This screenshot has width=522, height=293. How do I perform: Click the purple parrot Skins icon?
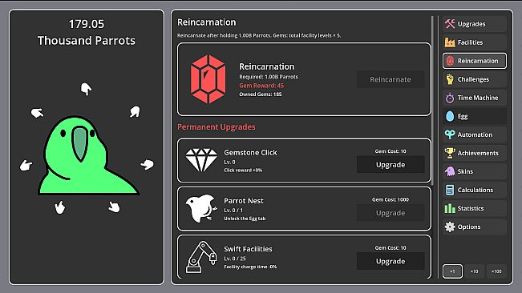(x=450, y=171)
